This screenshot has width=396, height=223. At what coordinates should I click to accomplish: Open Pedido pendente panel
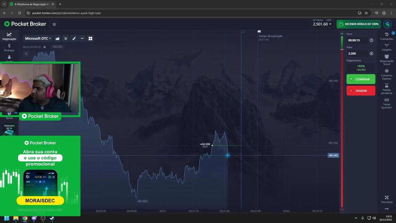[x=387, y=89]
